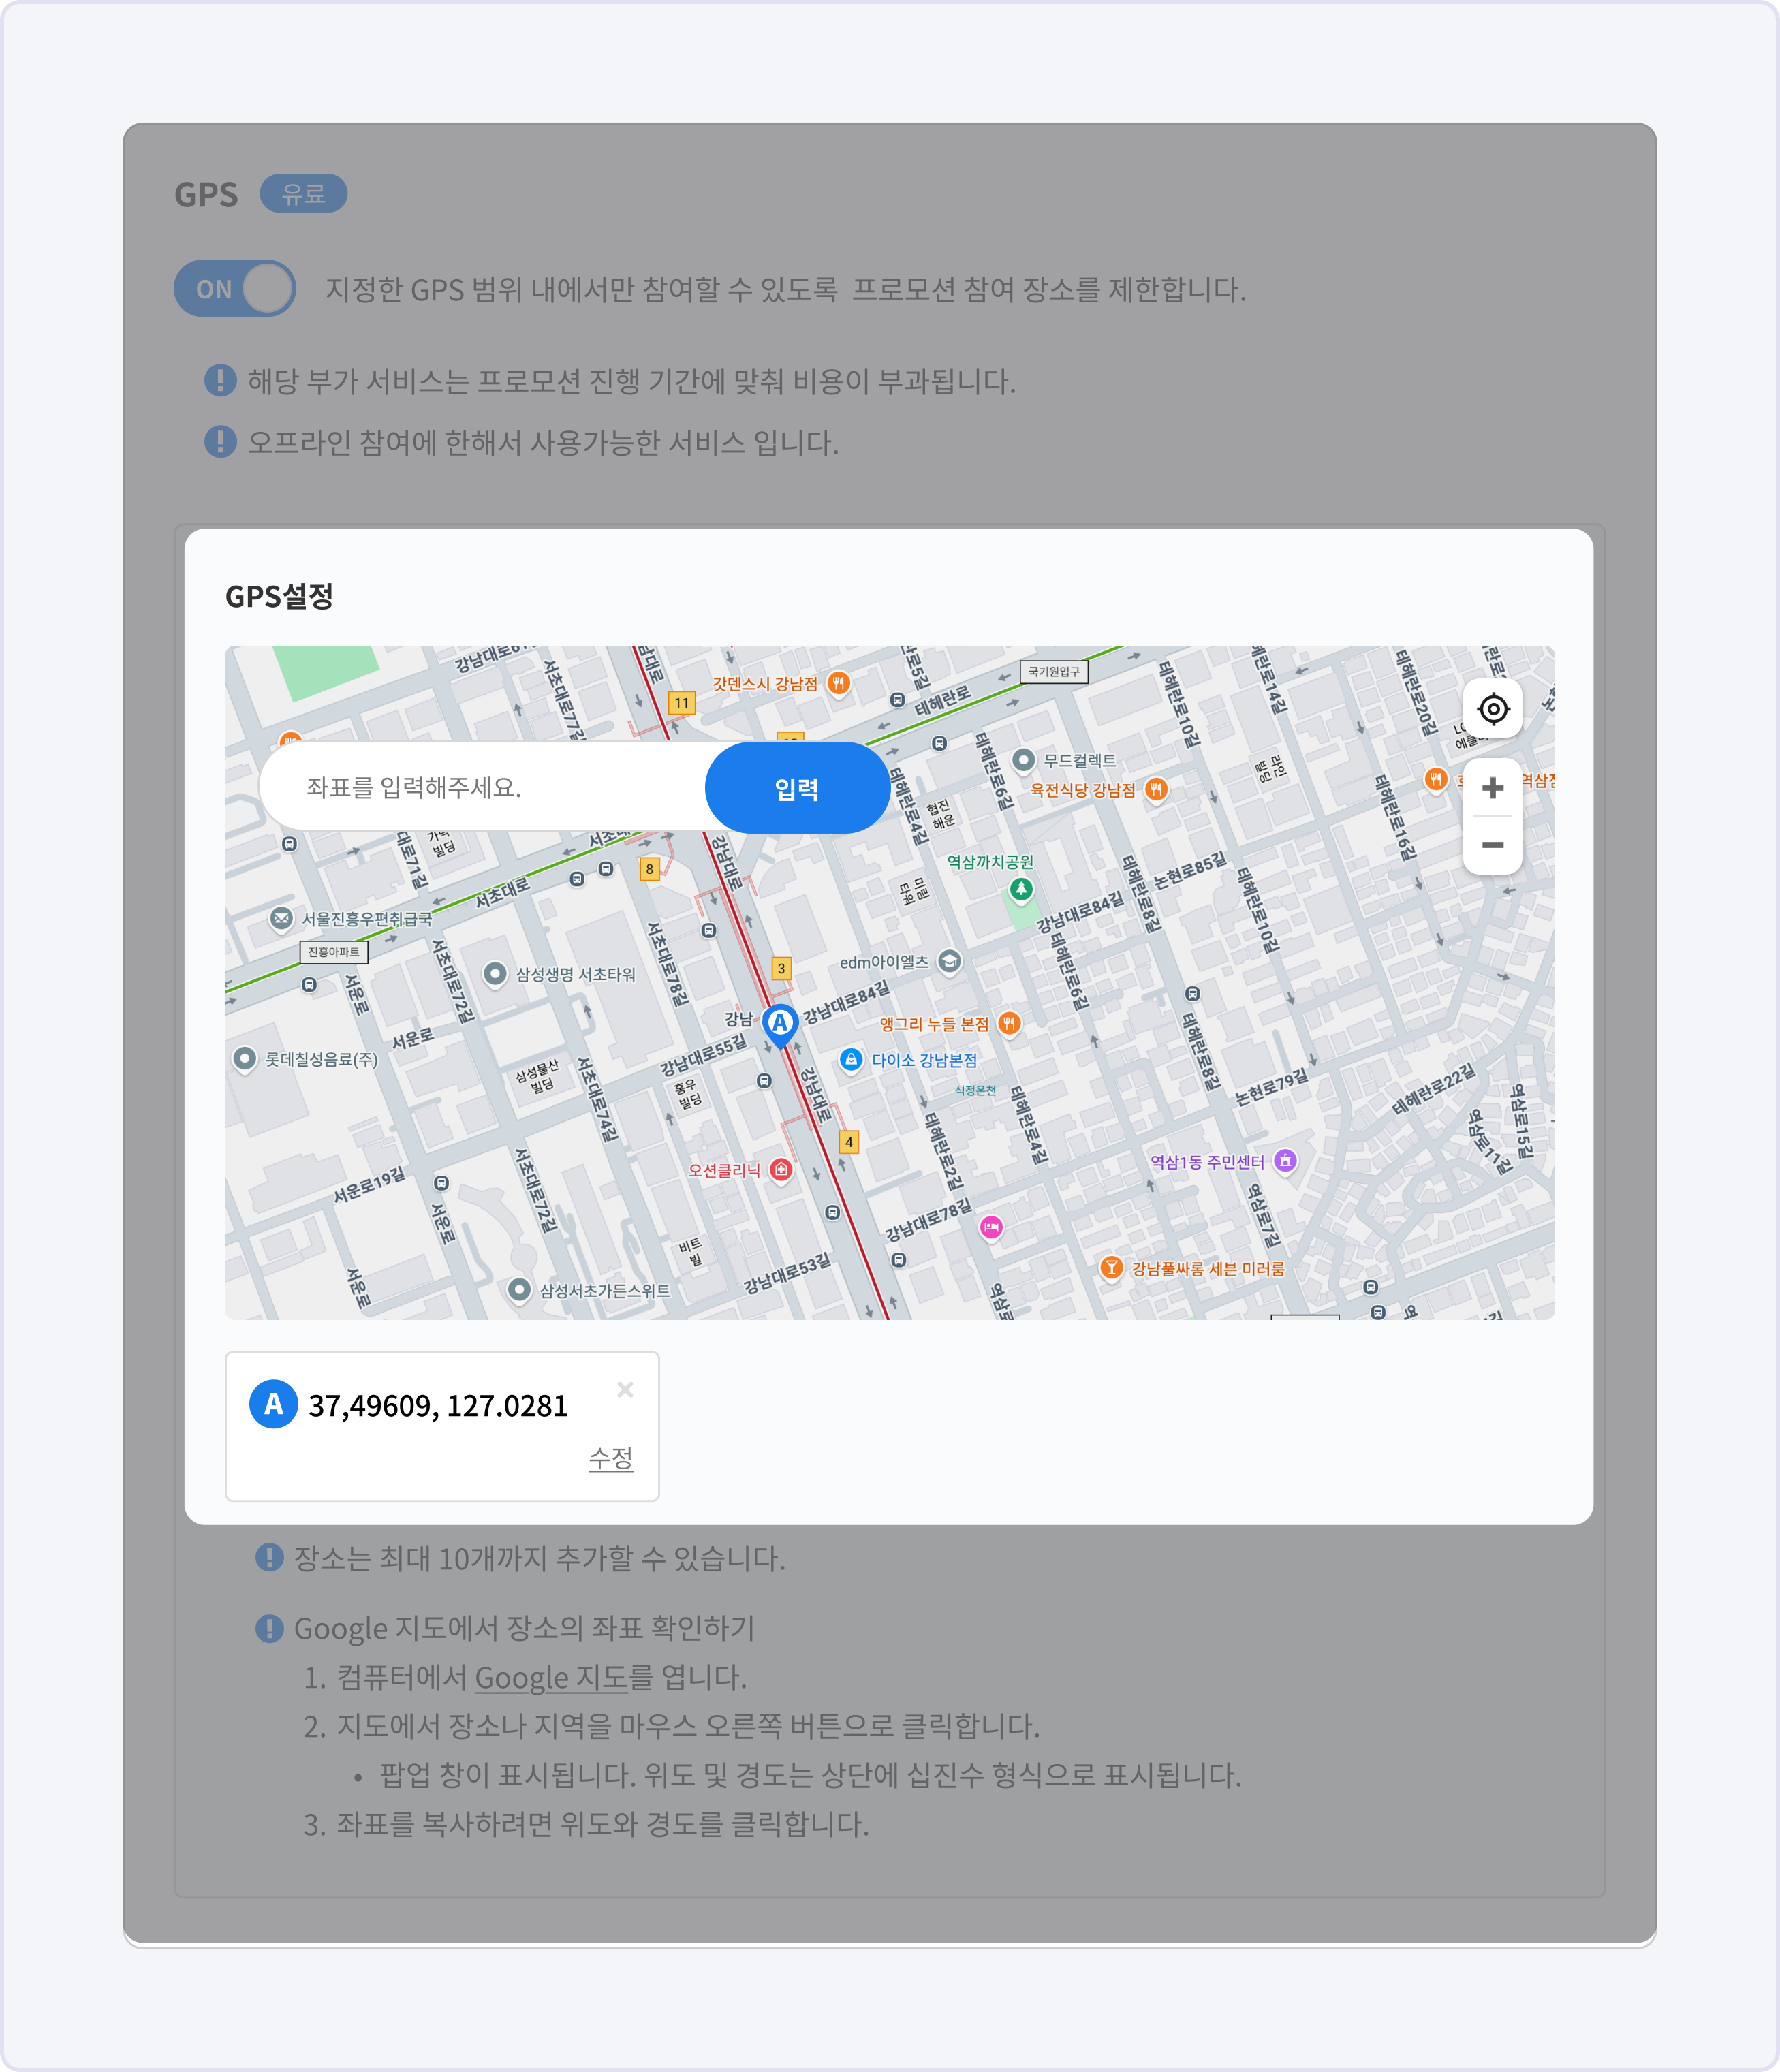
Task: Click 서울진흥우편취급국 mail icon
Action: coord(282,918)
